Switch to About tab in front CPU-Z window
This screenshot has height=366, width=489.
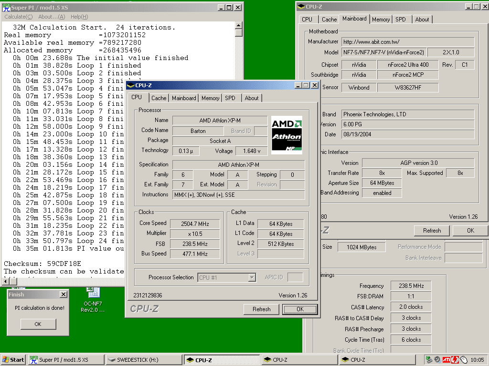coord(251,98)
